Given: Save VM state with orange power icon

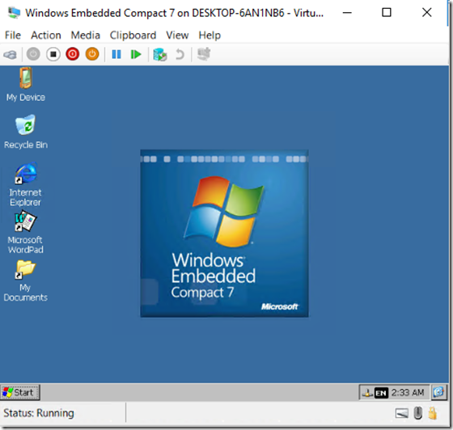Looking at the screenshot, I should pyautogui.click(x=92, y=54).
